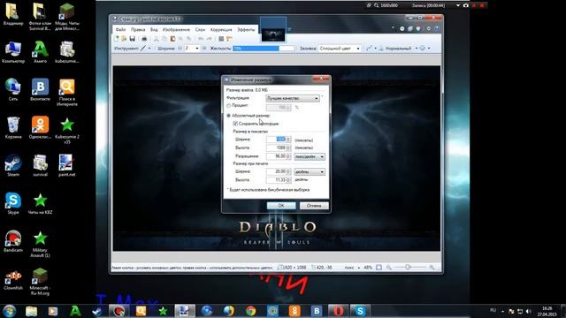Click the plus icon beside brush width

(204, 49)
